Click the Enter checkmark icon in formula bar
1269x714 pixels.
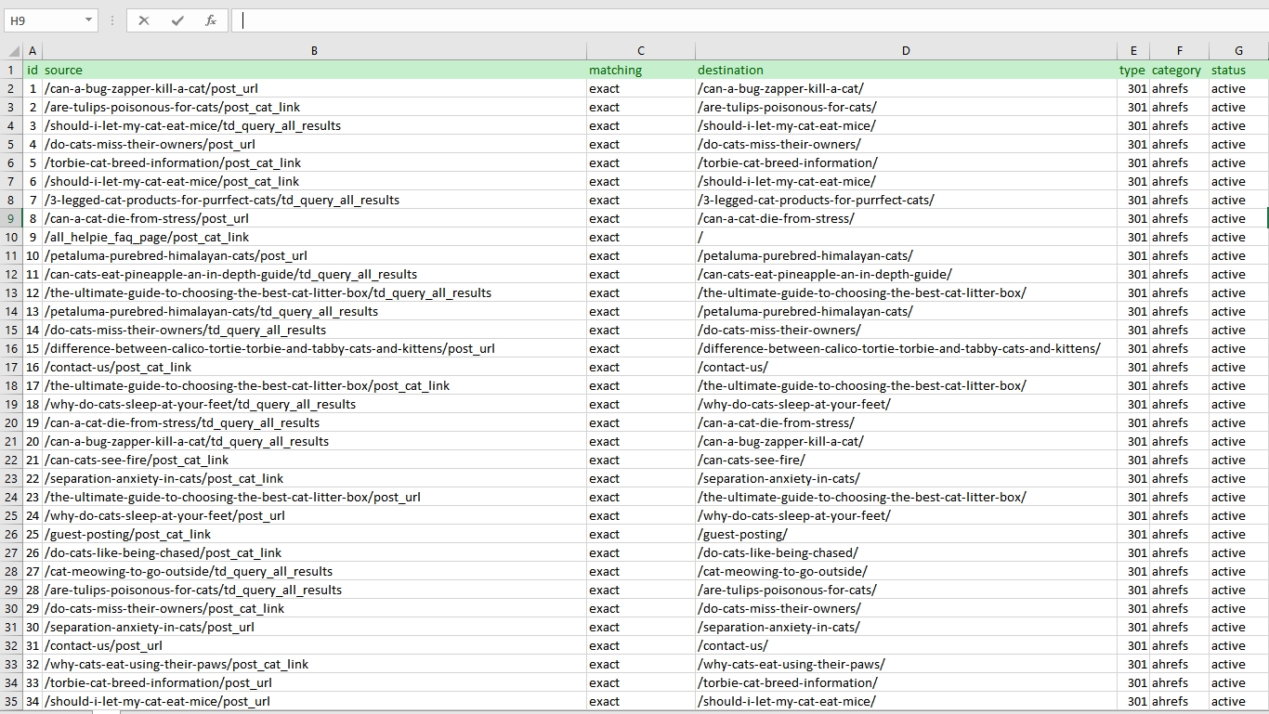point(177,20)
